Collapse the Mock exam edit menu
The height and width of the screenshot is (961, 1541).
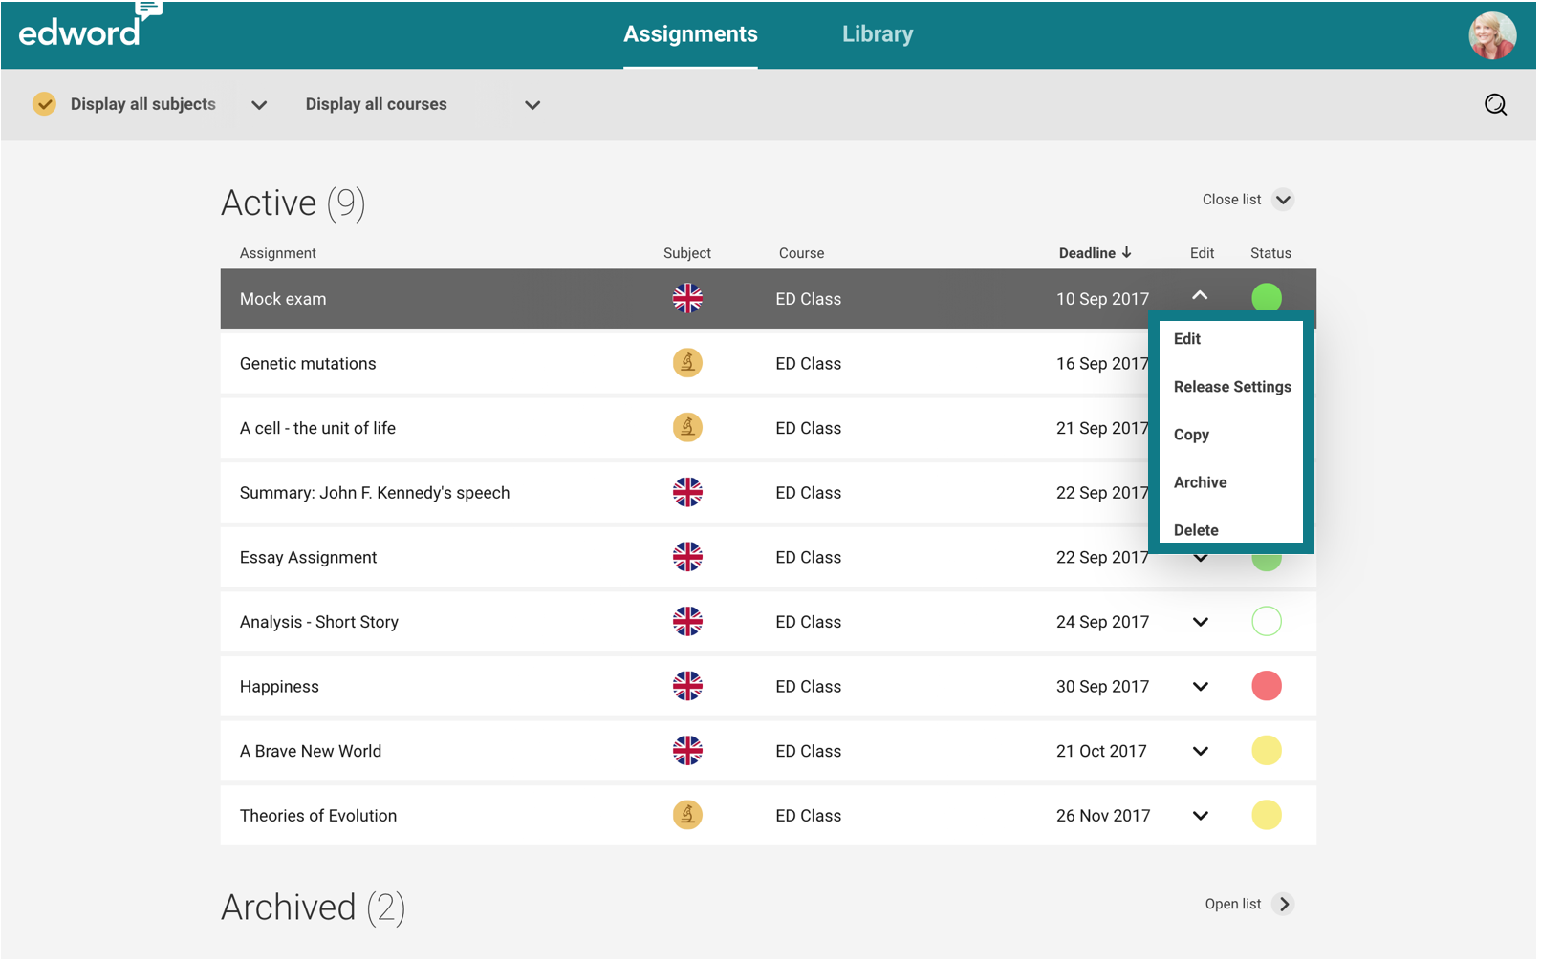(x=1200, y=296)
